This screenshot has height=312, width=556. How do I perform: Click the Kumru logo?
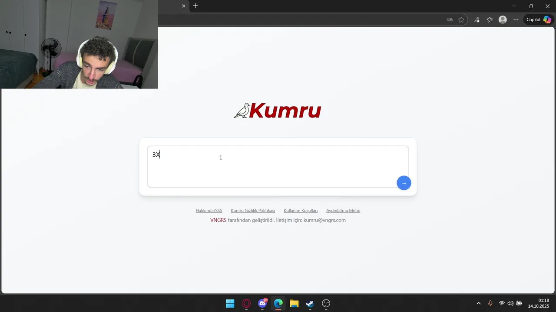click(x=278, y=110)
